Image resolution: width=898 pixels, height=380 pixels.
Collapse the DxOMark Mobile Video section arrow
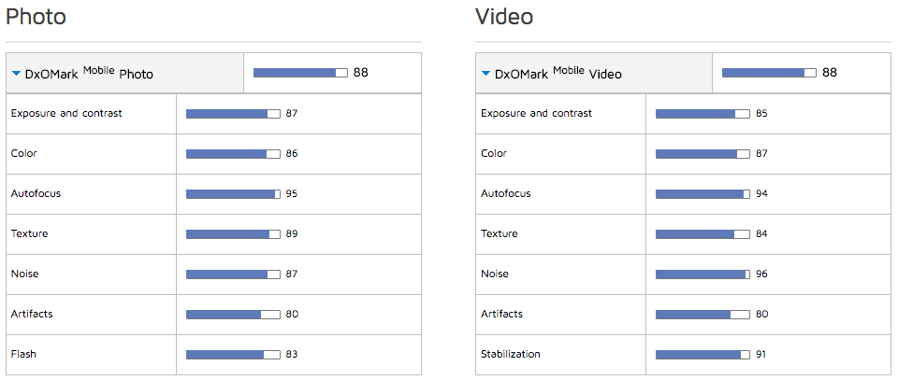485,73
